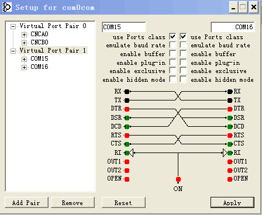The width and height of the screenshot is (262, 215).
Task: Click the right RTS red pin
Action: point(230,135)
